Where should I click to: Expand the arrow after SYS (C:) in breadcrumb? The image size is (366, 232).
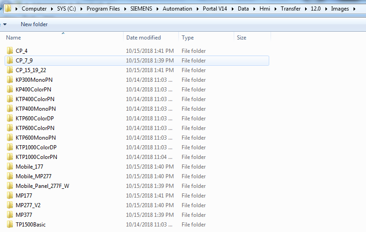[81, 9]
